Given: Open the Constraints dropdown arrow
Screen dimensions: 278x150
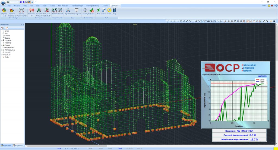Looking at the screenshot, I should tap(32, 16).
